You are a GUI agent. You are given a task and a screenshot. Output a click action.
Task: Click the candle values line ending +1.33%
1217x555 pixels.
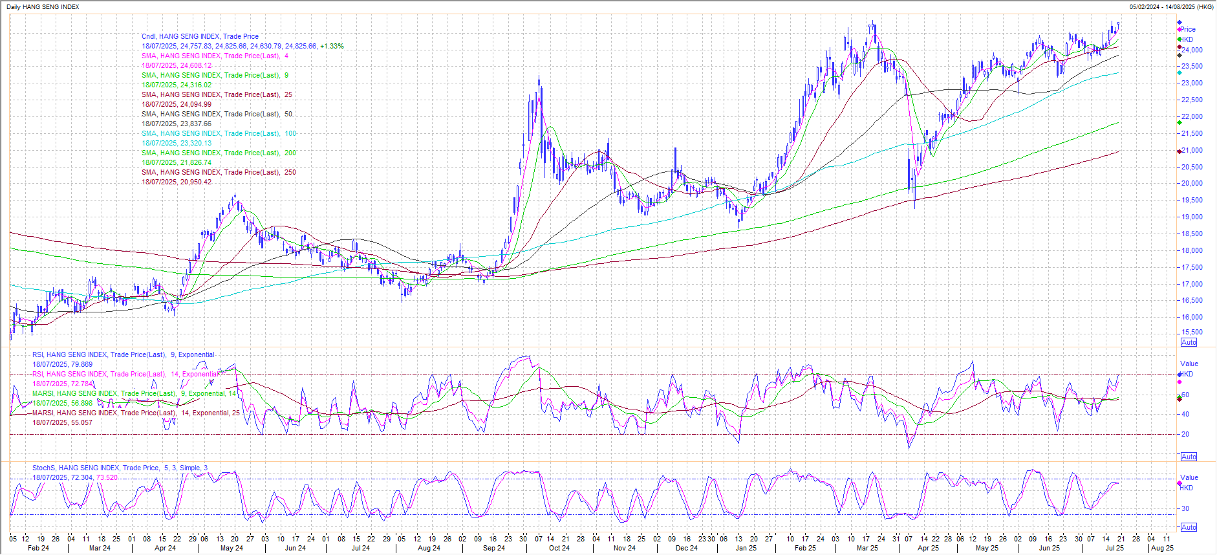pyautogui.click(x=242, y=46)
